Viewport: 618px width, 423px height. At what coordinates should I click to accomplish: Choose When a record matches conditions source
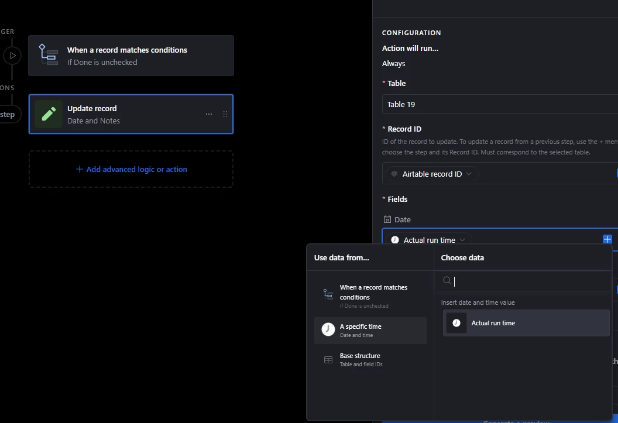370,296
